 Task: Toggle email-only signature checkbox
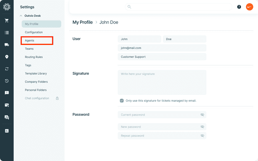coord(122,101)
